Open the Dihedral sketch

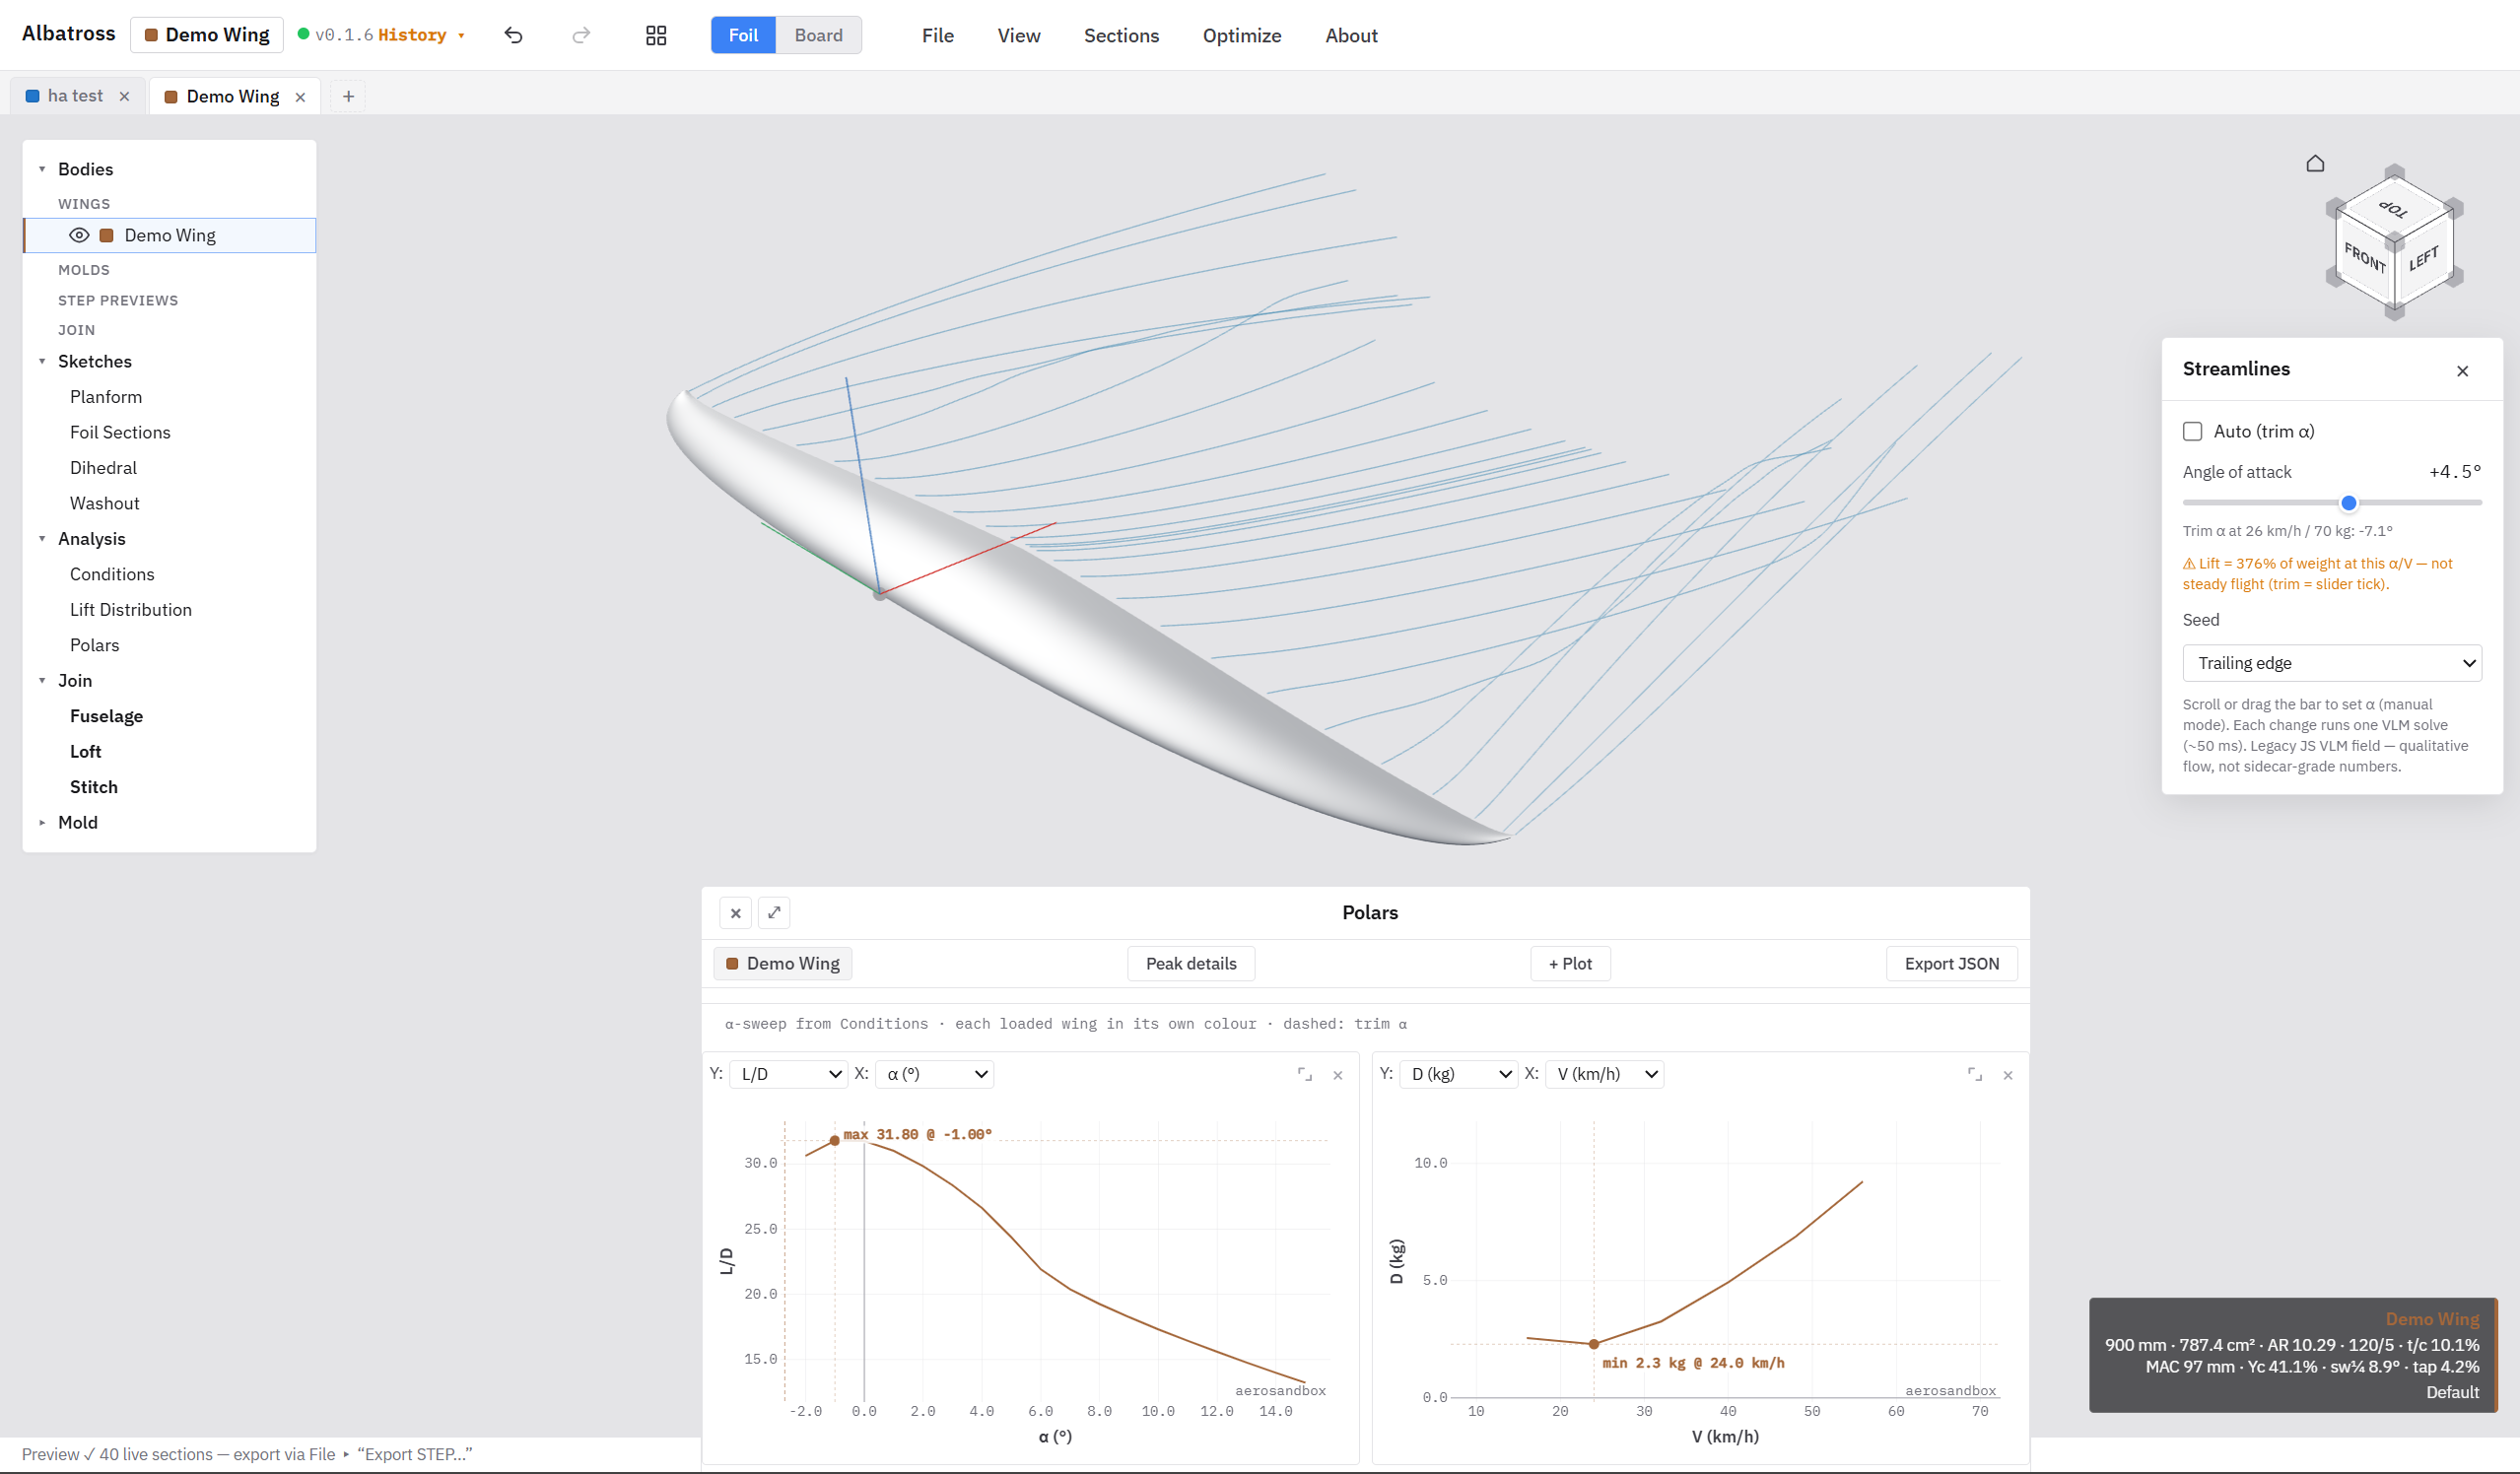[x=103, y=468]
